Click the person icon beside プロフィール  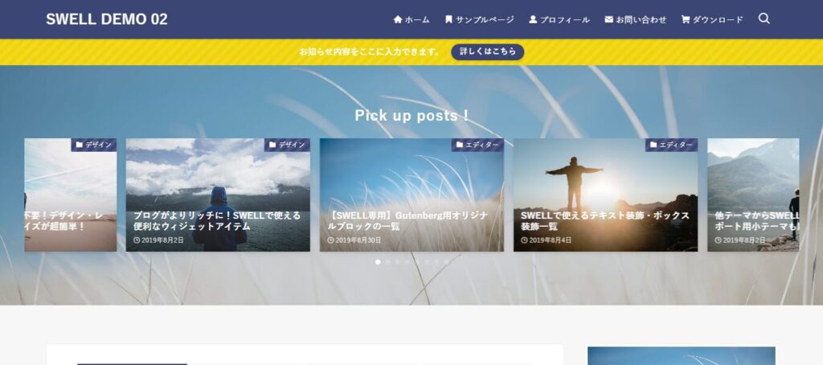point(533,19)
